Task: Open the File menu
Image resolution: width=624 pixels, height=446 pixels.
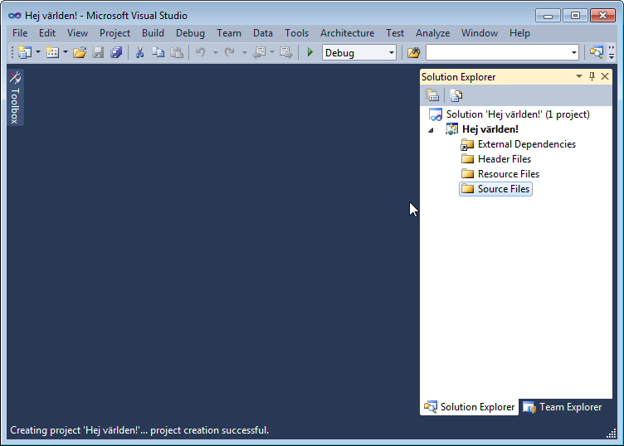Action: point(20,33)
